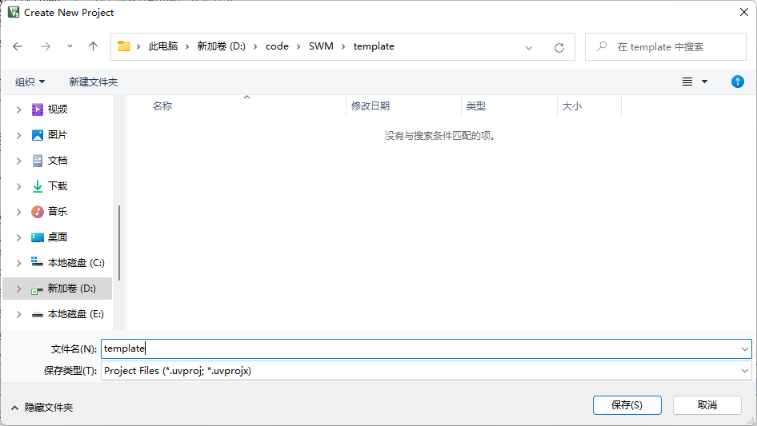Viewport: 757px width, 426px height.
Task: Select the 视频 folder icon
Action: (x=38, y=109)
